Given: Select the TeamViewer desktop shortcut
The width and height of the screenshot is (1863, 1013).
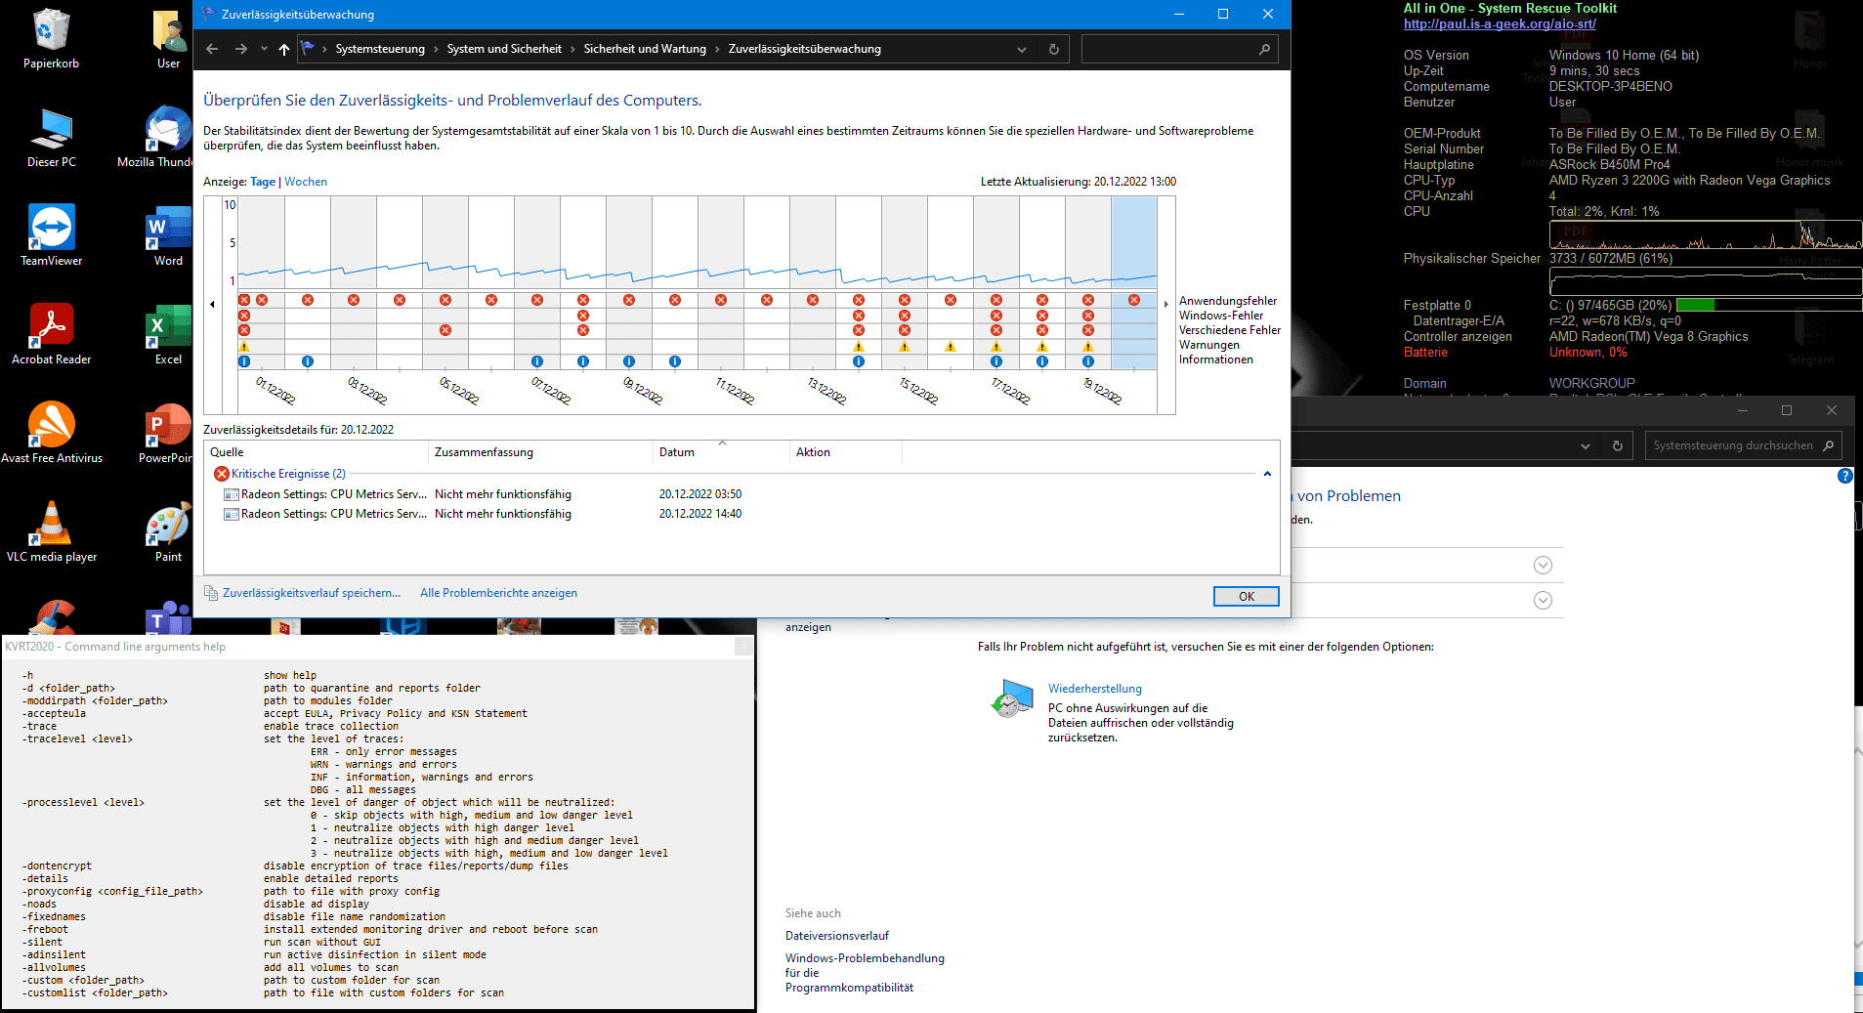Looking at the screenshot, I should (x=51, y=236).
